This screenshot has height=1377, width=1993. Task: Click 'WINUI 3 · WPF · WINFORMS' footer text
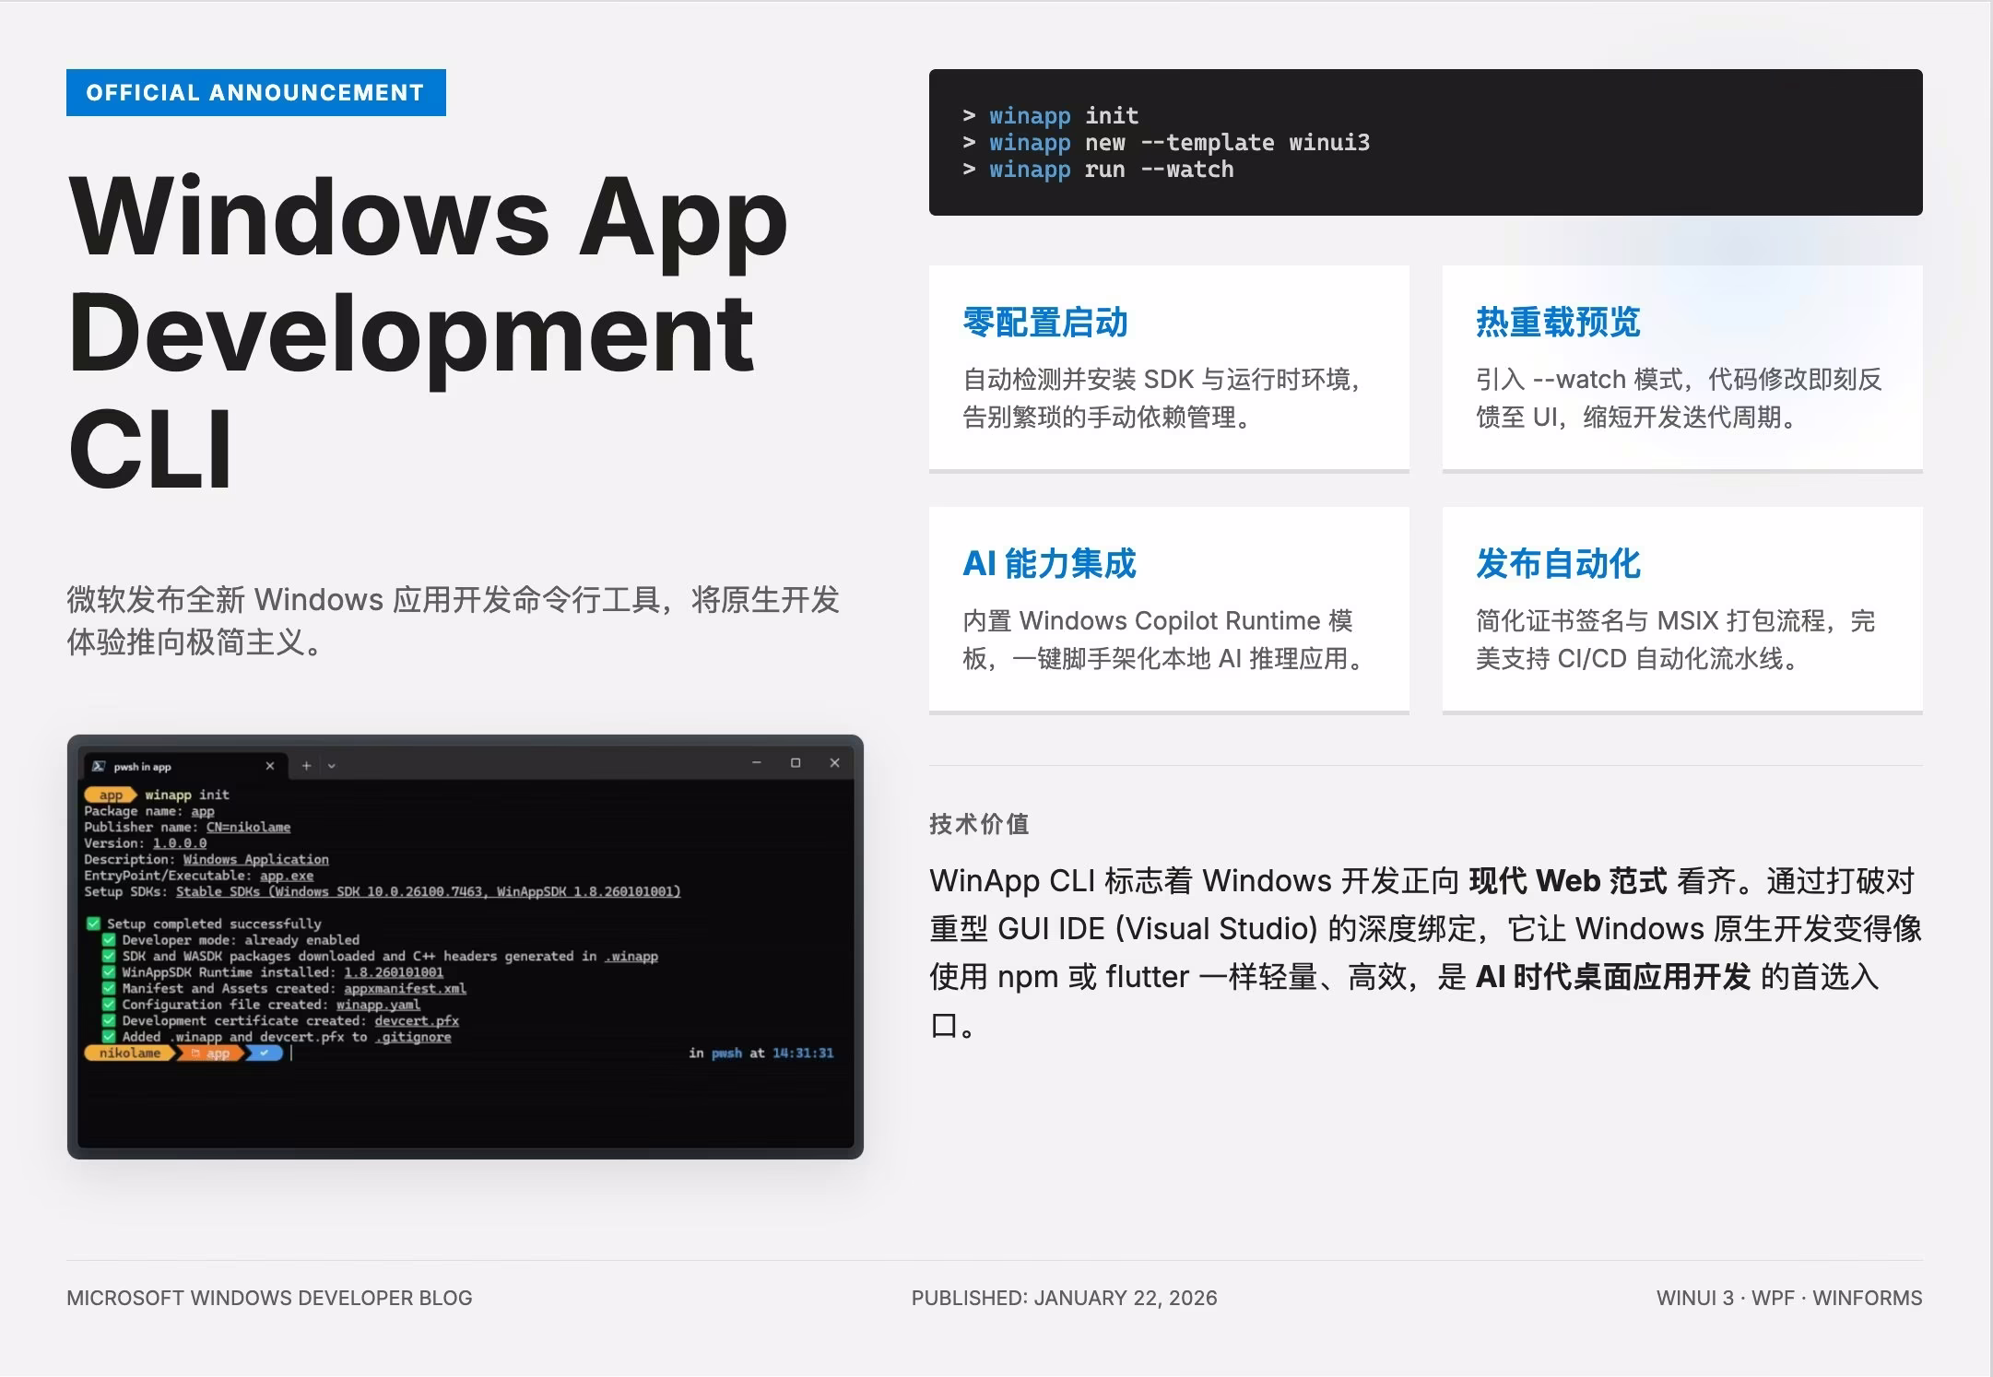[1789, 1298]
